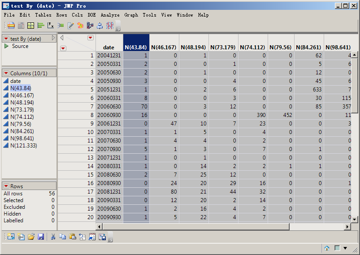This screenshot has width=360, height=255.
Task: Go to JMP Home window icon
Action: pyautogui.click(x=327, y=248)
